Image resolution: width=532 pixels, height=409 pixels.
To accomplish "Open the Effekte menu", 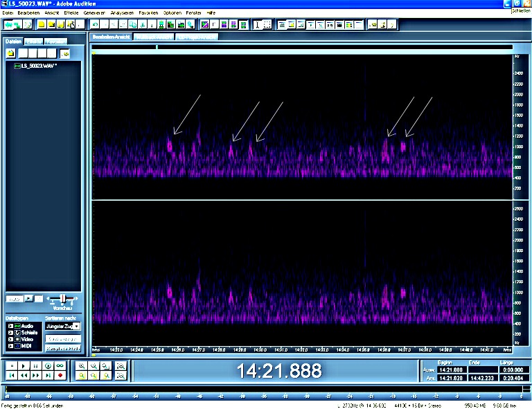I will [71, 13].
